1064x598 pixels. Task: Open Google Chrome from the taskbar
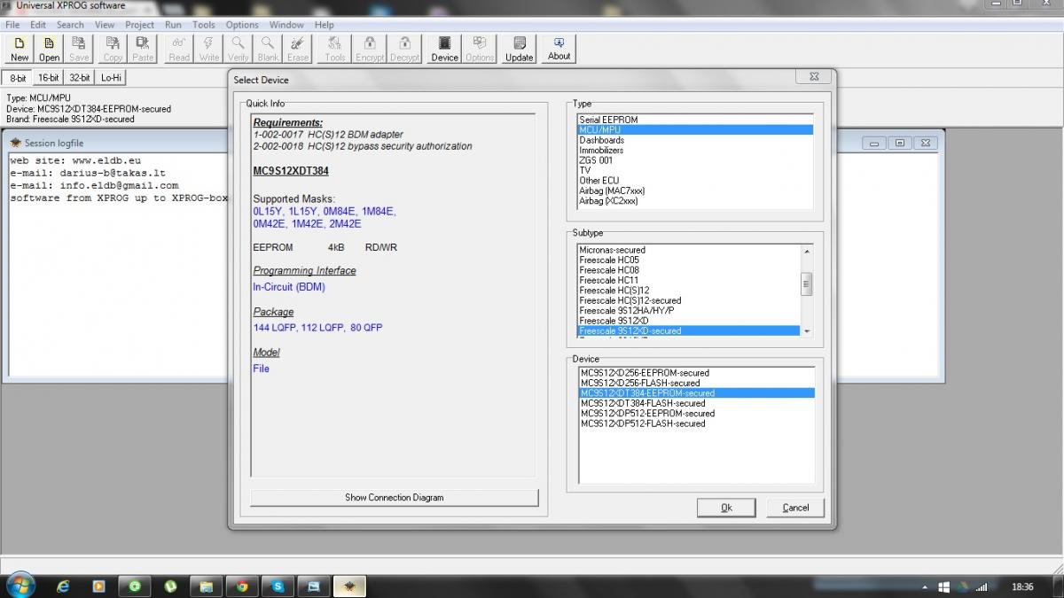click(x=242, y=586)
